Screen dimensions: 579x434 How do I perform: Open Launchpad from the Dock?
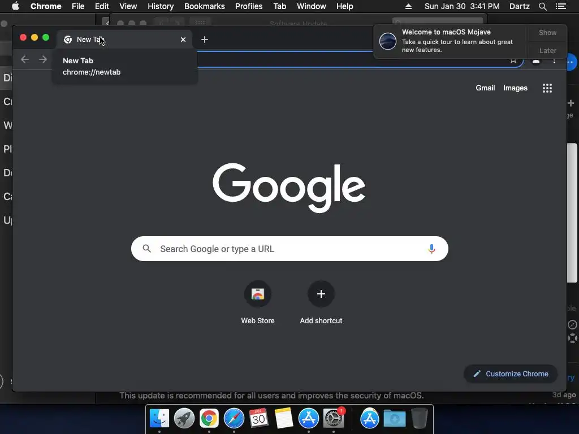point(184,419)
